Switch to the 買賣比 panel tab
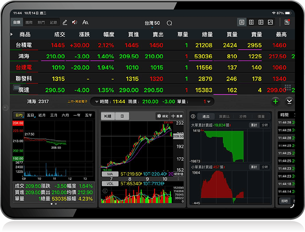305x232 pixels. click(224, 116)
